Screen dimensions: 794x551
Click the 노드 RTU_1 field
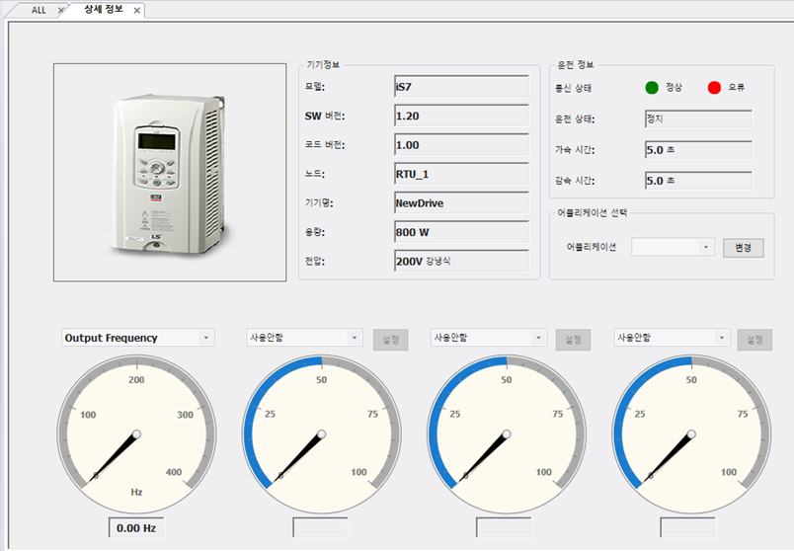point(461,174)
